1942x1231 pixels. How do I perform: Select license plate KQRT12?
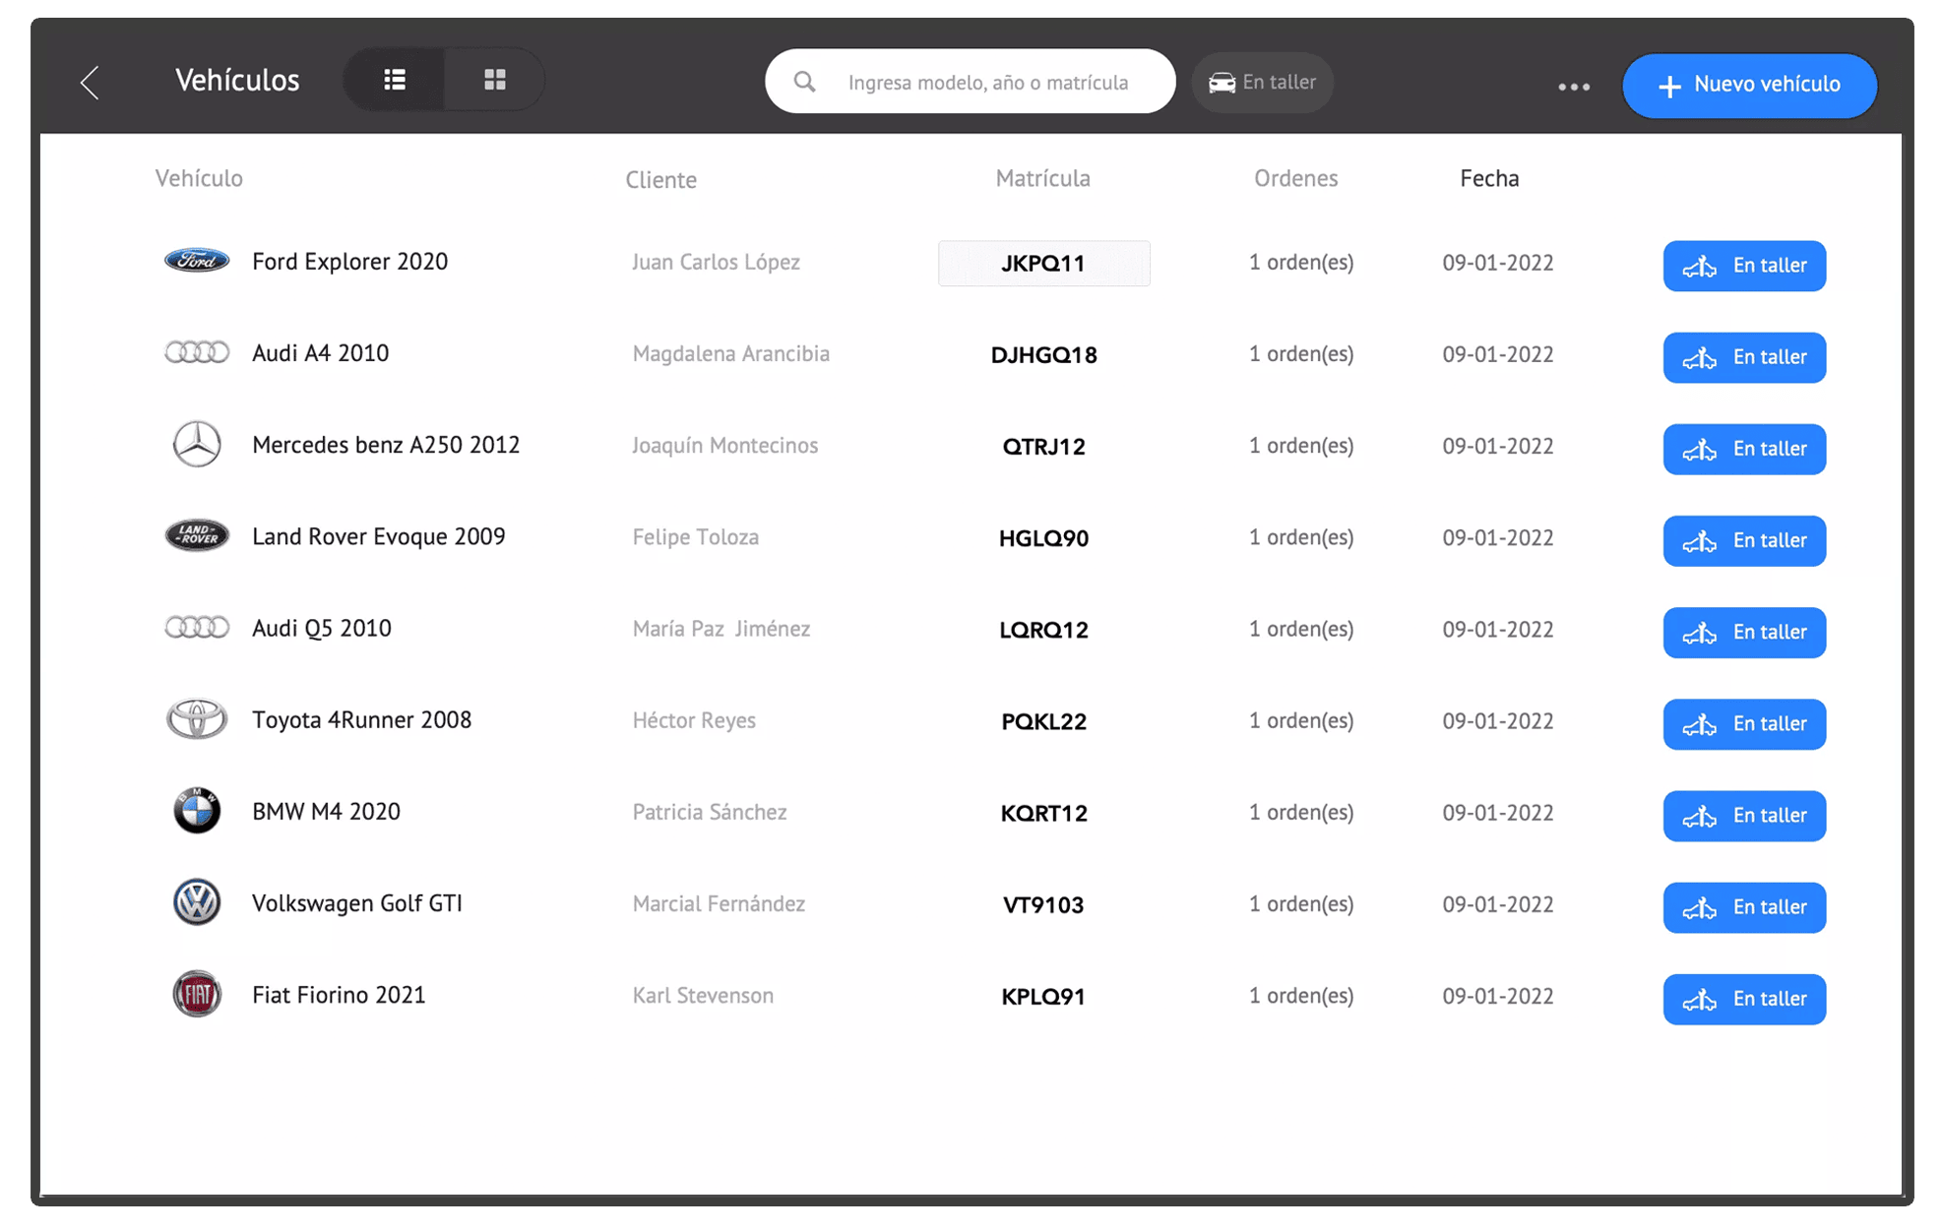[1043, 813]
